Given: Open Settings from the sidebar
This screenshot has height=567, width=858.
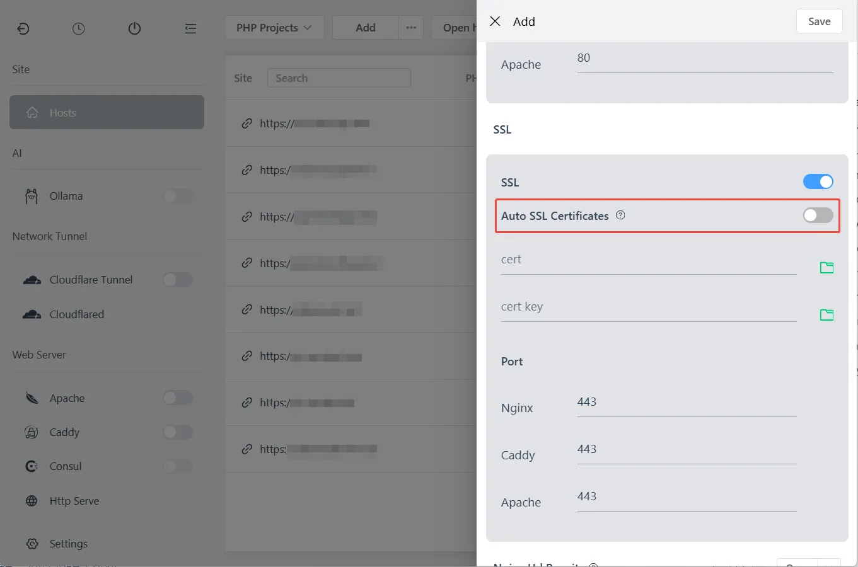Looking at the screenshot, I should (x=68, y=544).
